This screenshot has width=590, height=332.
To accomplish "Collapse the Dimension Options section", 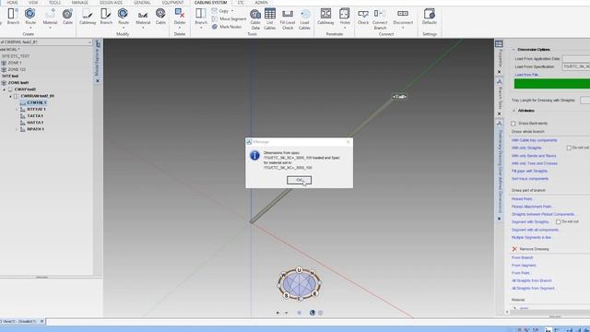I will click(513, 50).
